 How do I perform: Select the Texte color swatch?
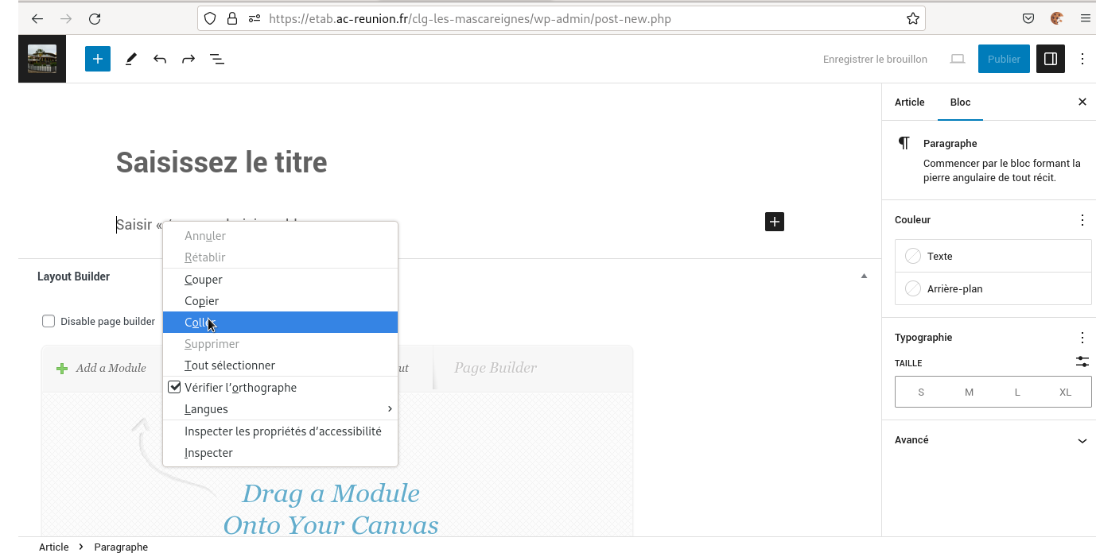click(x=913, y=256)
